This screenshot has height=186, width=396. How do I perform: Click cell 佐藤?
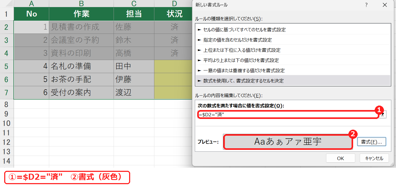pyautogui.click(x=134, y=27)
